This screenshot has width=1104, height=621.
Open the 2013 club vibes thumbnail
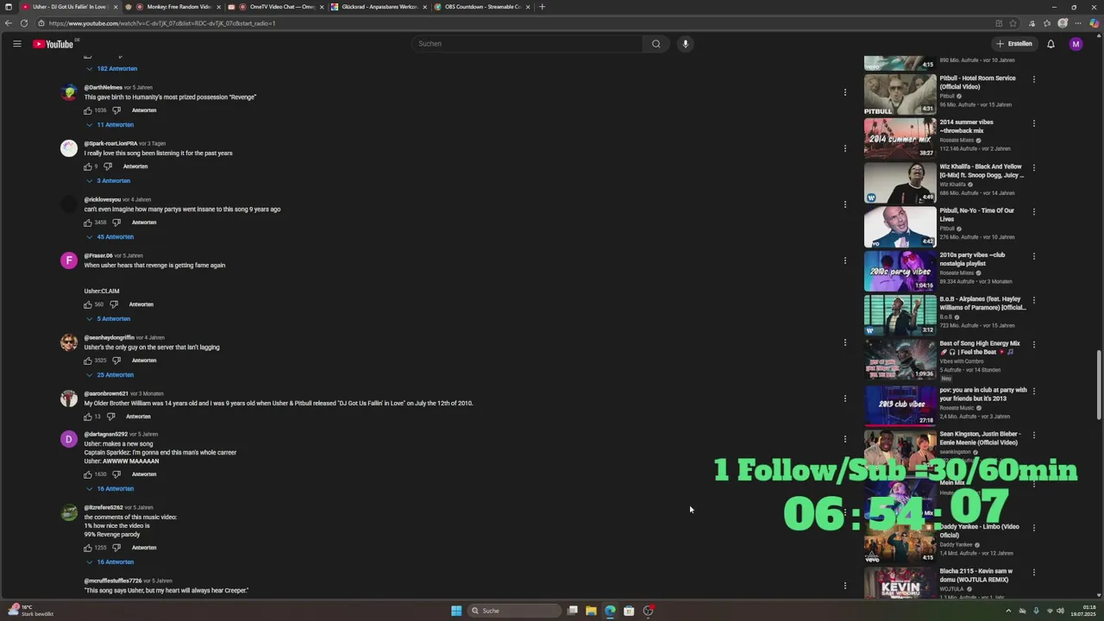point(900,404)
